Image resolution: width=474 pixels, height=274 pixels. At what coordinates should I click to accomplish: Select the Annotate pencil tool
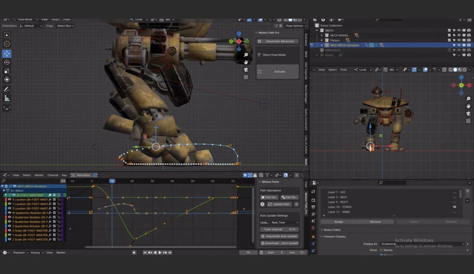[x=7, y=89]
